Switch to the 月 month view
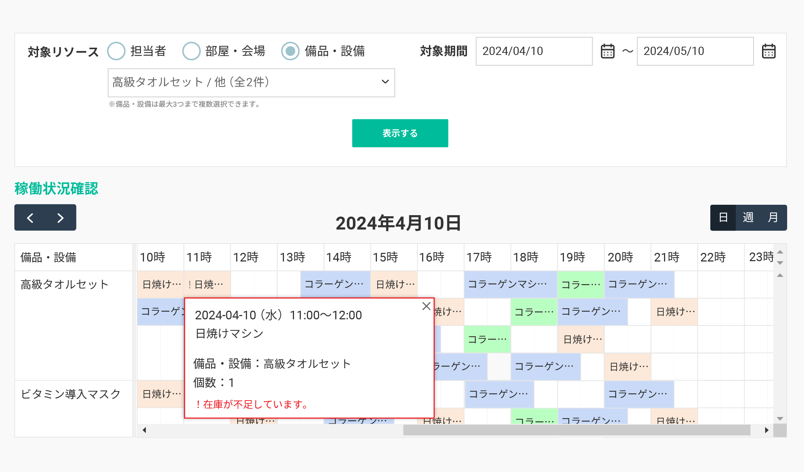Viewport: 804px width, 472px height. (x=773, y=218)
